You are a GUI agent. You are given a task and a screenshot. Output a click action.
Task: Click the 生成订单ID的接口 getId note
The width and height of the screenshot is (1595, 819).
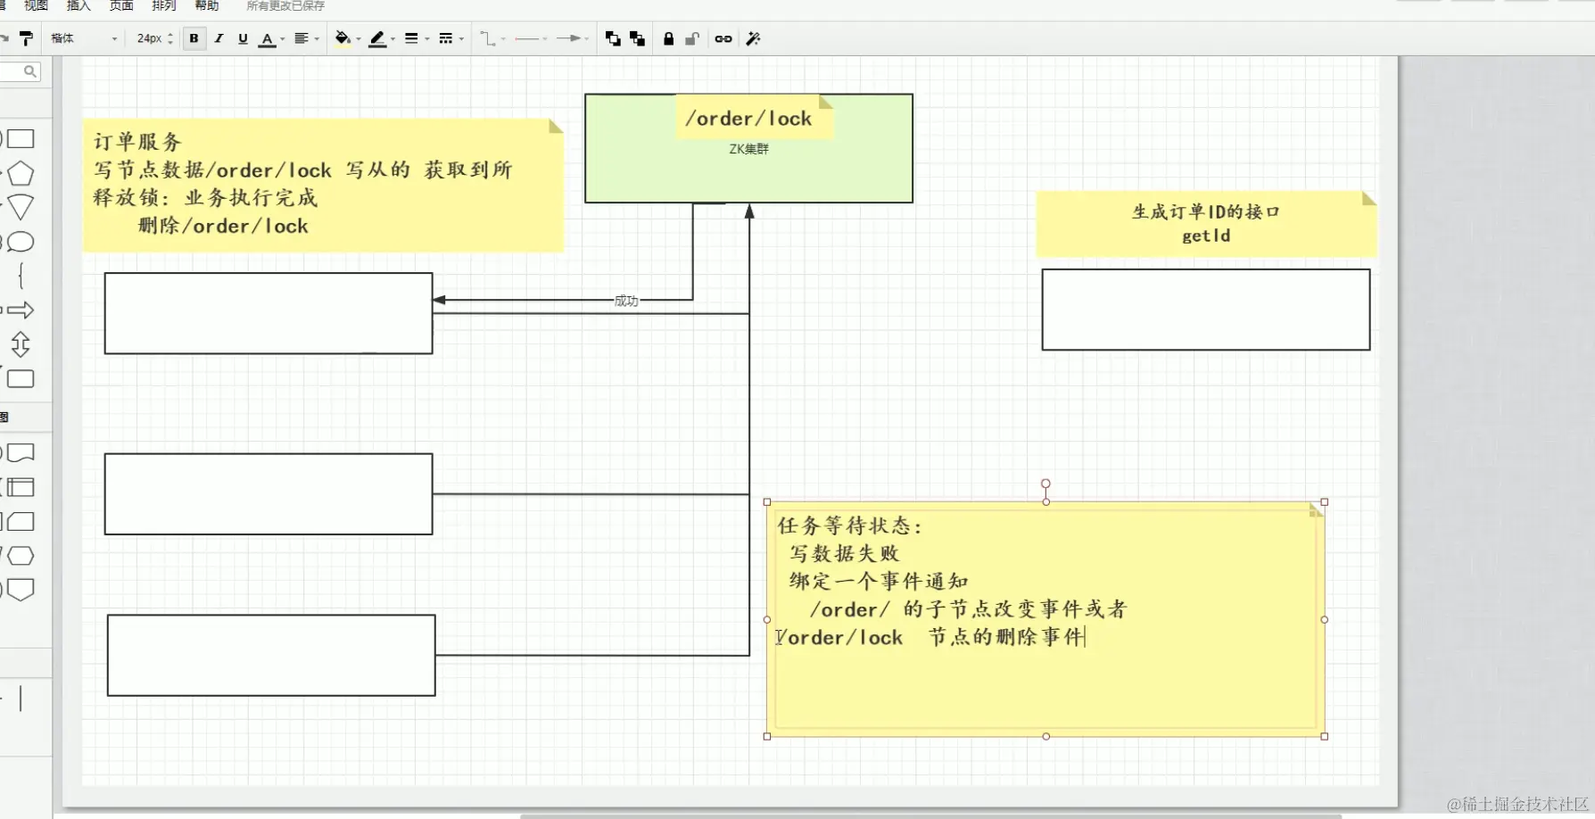pyautogui.click(x=1206, y=224)
